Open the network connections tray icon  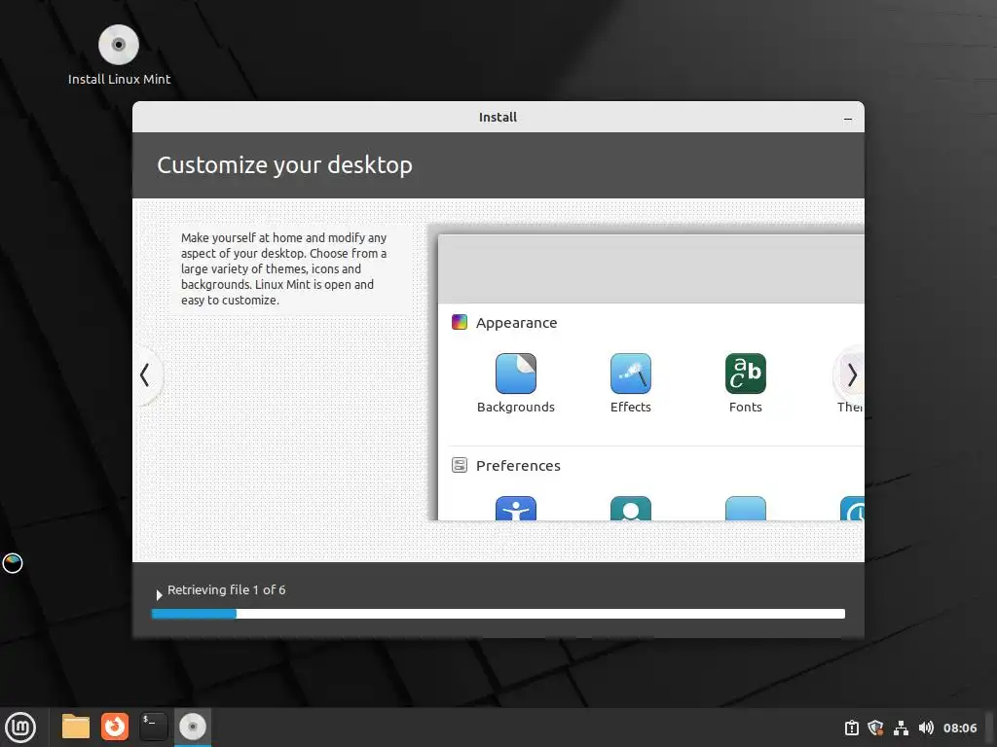(x=901, y=728)
